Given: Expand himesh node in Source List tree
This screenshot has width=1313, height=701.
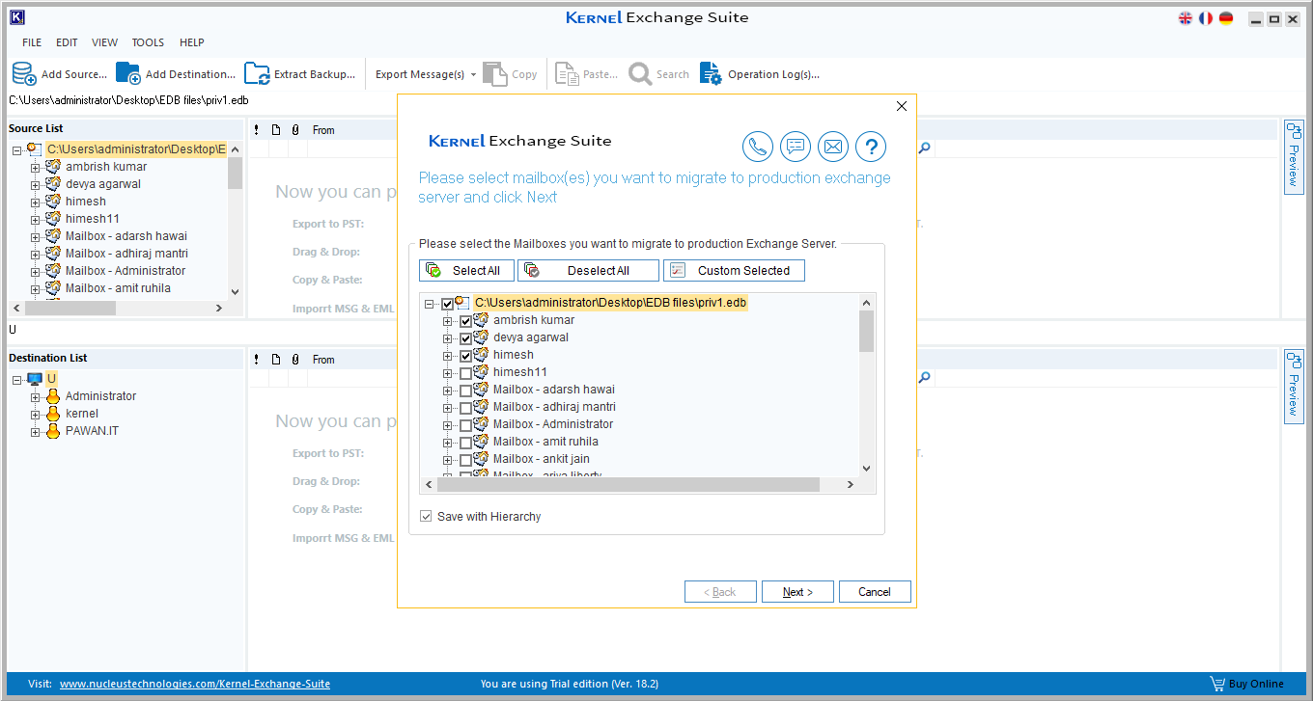Looking at the screenshot, I should [36, 202].
